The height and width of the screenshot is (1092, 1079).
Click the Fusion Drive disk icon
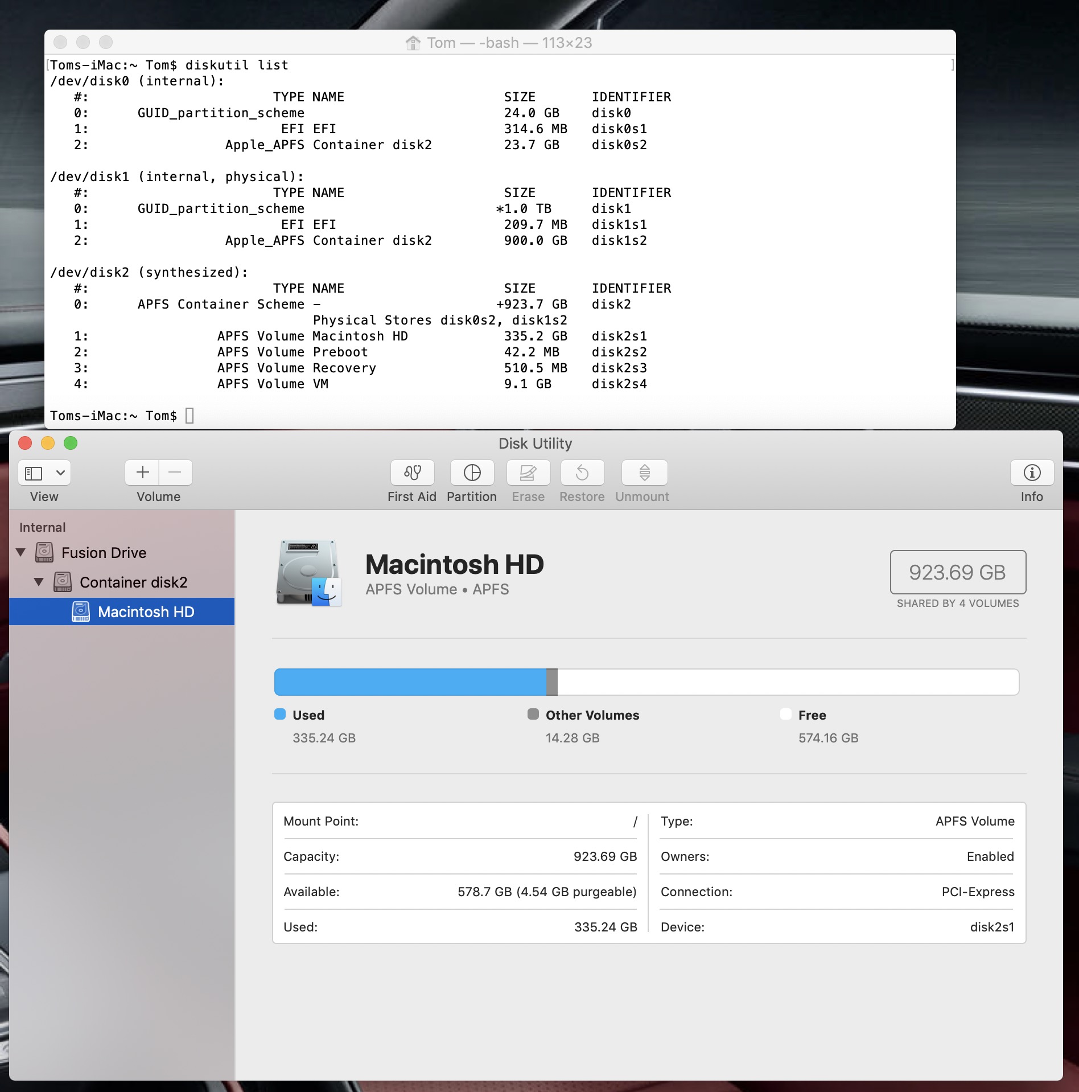pos(44,552)
